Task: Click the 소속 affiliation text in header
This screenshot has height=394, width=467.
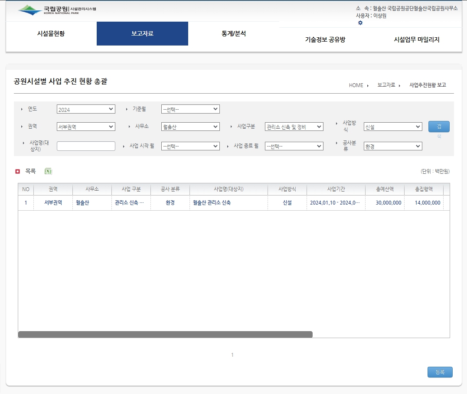Action: 407,8
